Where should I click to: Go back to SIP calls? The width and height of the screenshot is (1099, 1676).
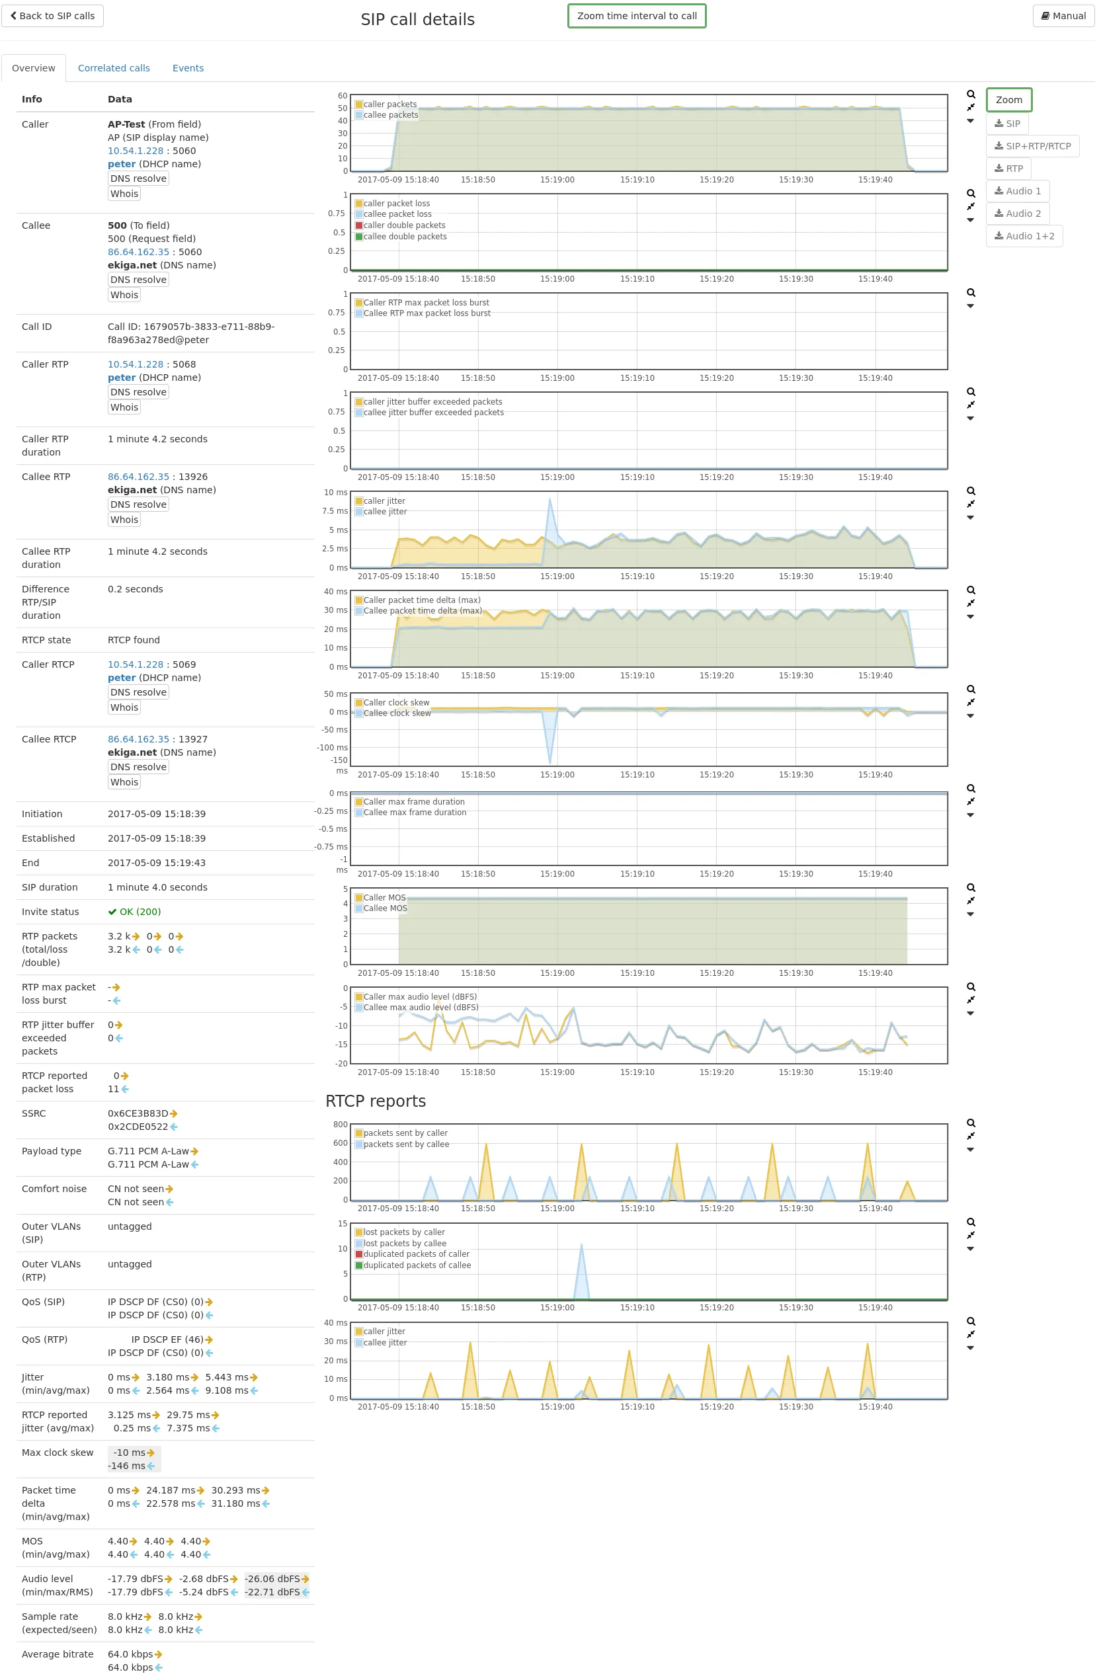coord(53,16)
